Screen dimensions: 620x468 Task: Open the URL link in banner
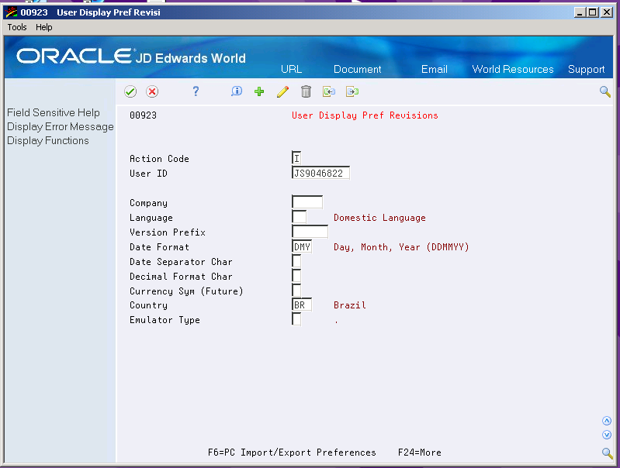292,69
